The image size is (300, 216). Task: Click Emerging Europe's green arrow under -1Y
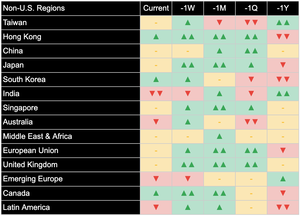(283, 179)
